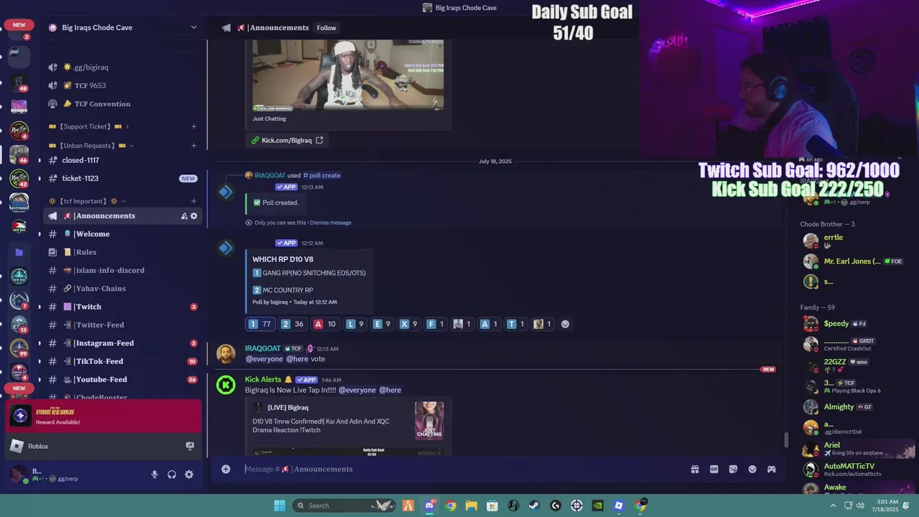This screenshot has height=517, width=919.
Task: Expand threads of closed-1117 channel
Action: click(39, 160)
